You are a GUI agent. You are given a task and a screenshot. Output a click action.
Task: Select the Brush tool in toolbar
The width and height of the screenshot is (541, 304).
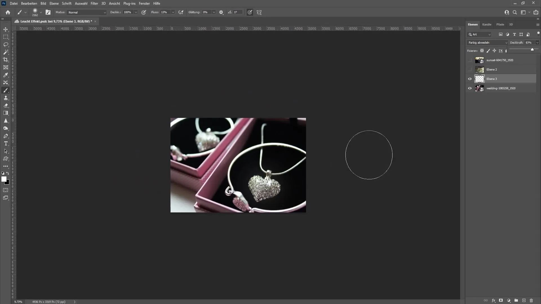(6, 90)
